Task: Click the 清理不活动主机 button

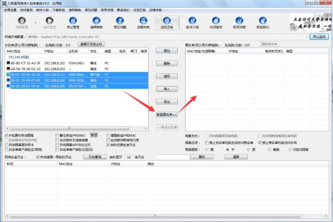Action: [91, 44]
